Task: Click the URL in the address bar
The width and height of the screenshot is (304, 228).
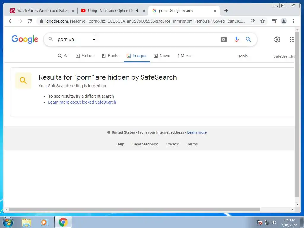Action: 145,21
